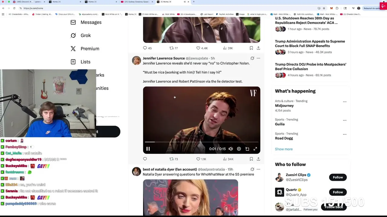Viewport: 387px width, 217px height.
Task: Open more options for Road Dogg trend
Action: 345,134
